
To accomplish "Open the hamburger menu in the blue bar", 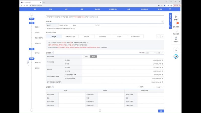I will tap(170, 9).
